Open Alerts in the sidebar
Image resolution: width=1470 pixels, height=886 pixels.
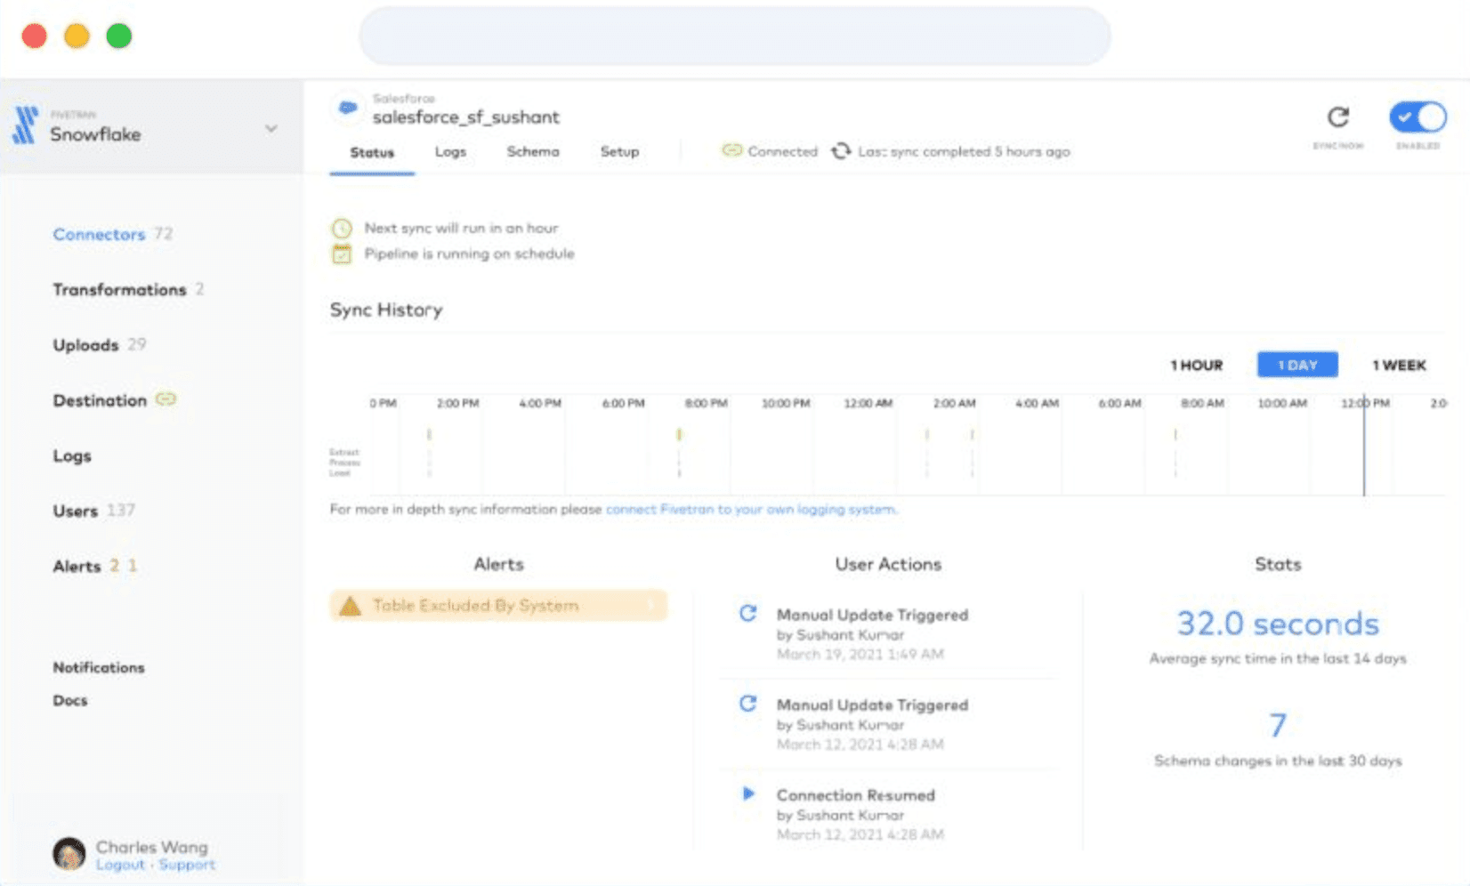(77, 566)
